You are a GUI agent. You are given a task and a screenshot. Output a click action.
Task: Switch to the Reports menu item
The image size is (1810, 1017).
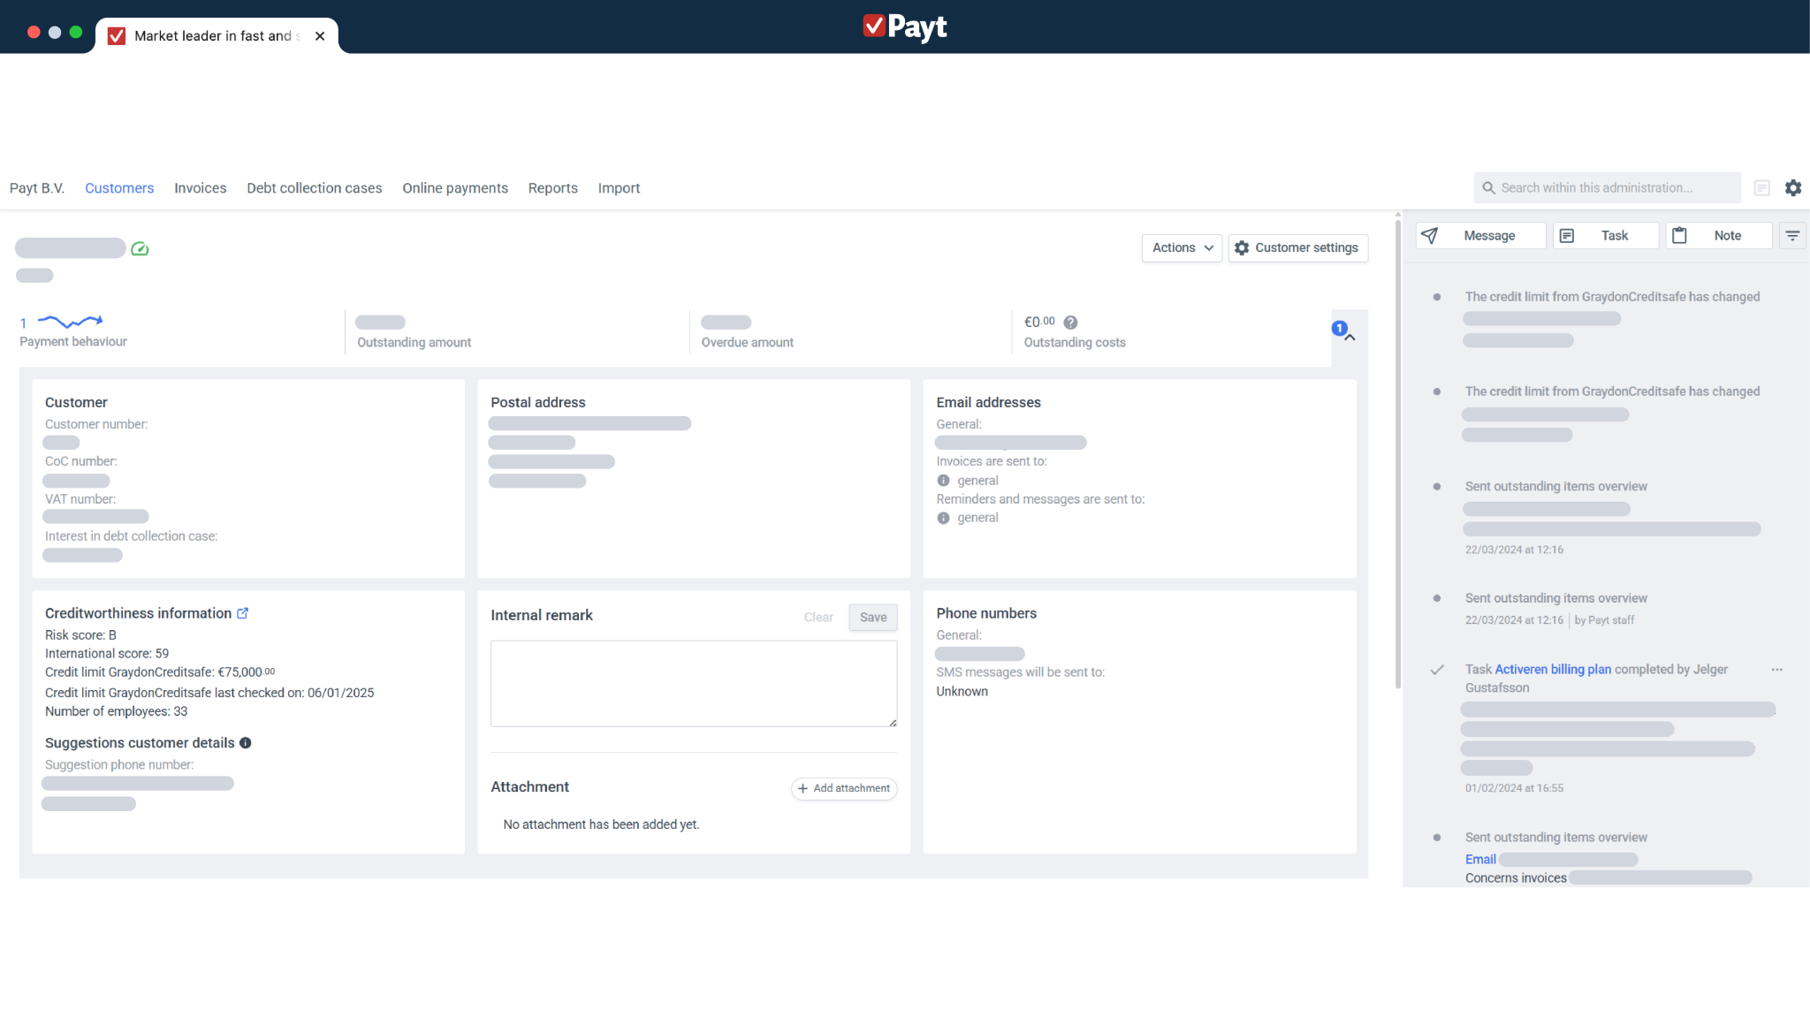pos(552,188)
